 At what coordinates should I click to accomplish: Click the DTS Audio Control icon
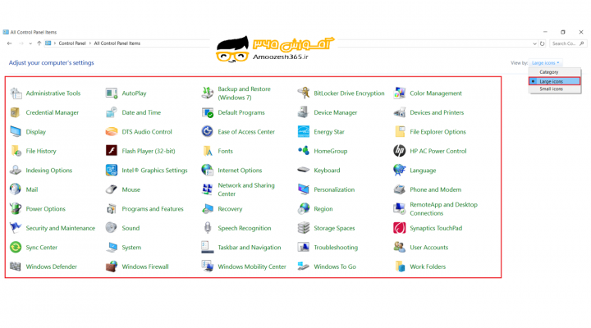pos(112,132)
